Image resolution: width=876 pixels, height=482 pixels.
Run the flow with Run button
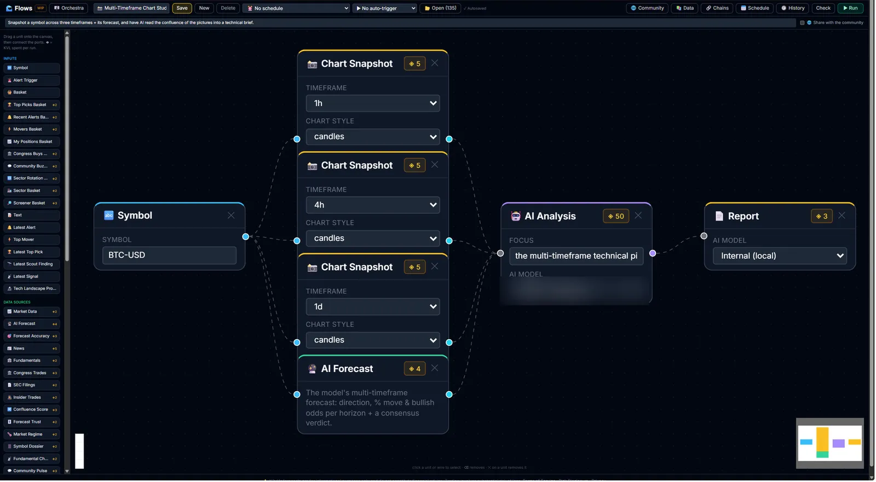(x=851, y=8)
